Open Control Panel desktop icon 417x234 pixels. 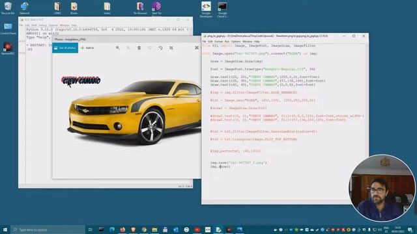pyautogui.click(x=8, y=29)
